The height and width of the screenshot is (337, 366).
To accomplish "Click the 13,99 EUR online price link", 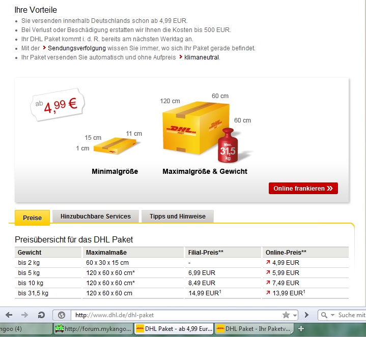I will click(x=289, y=293).
